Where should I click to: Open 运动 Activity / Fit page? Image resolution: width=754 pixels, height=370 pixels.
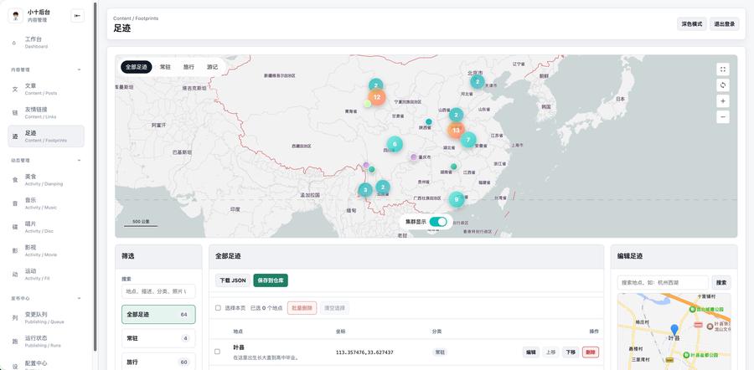[x=46, y=274]
